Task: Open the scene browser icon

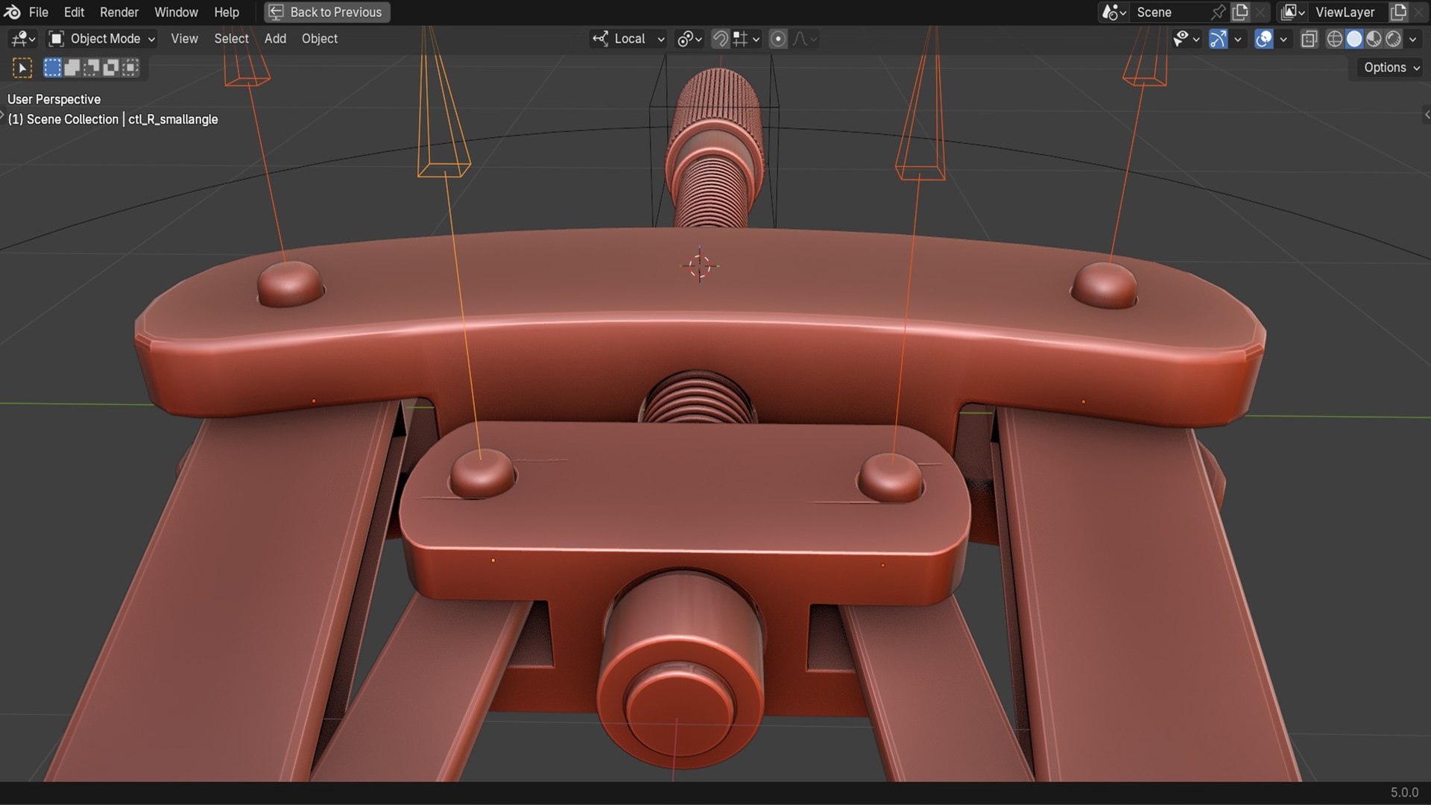Action: pos(1113,12)
